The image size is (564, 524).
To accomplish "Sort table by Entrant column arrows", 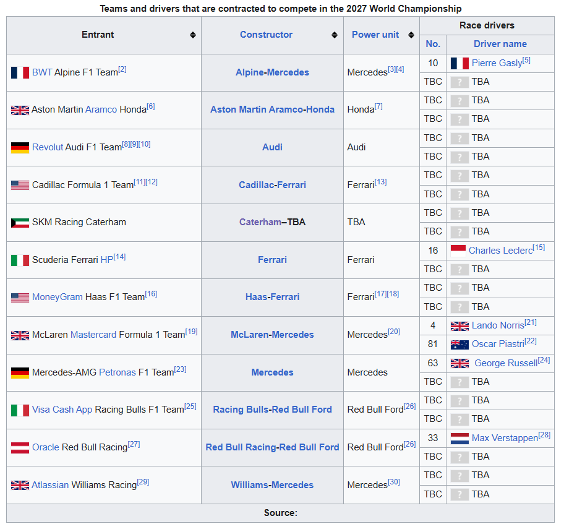I will [x=193, y=35].
